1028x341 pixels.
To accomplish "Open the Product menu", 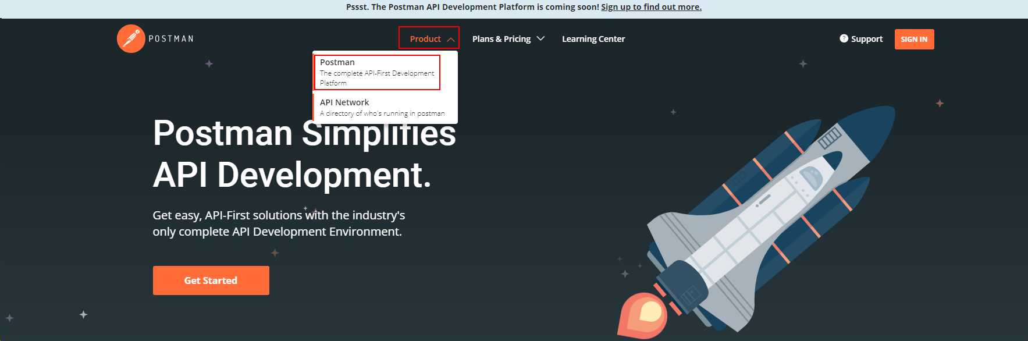I will (x=425, y=39).
